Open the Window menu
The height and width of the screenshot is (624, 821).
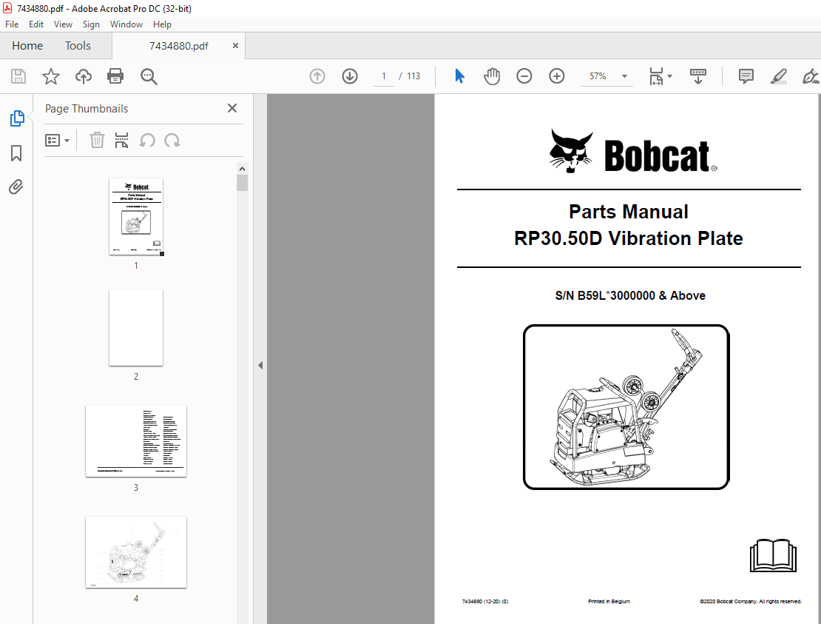point(126,24)
